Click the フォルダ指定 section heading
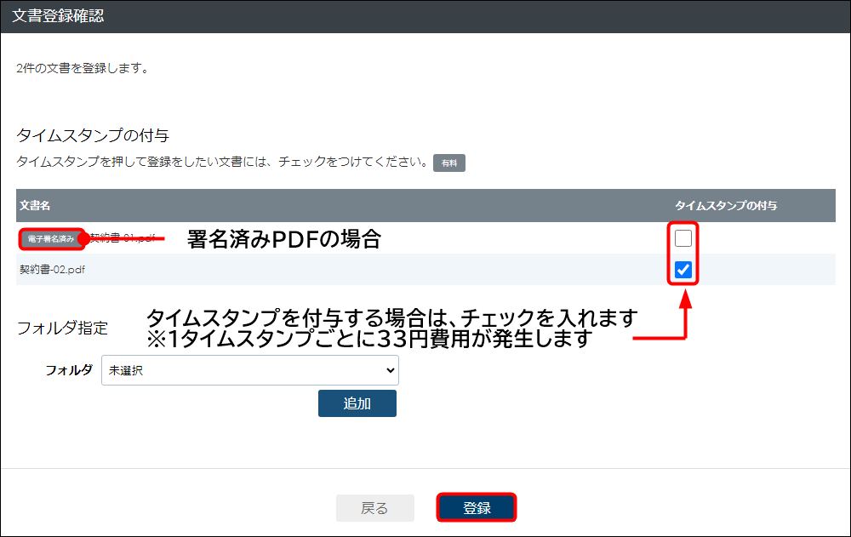The width and height of the screenshot is (851, 537). click(x=62, y=328)
